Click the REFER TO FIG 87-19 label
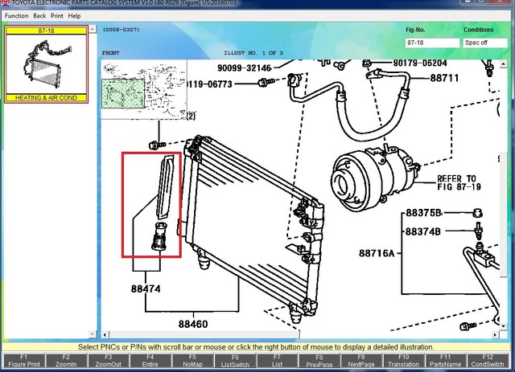This screenshot has width=515, height=372. tap(459, 182)
